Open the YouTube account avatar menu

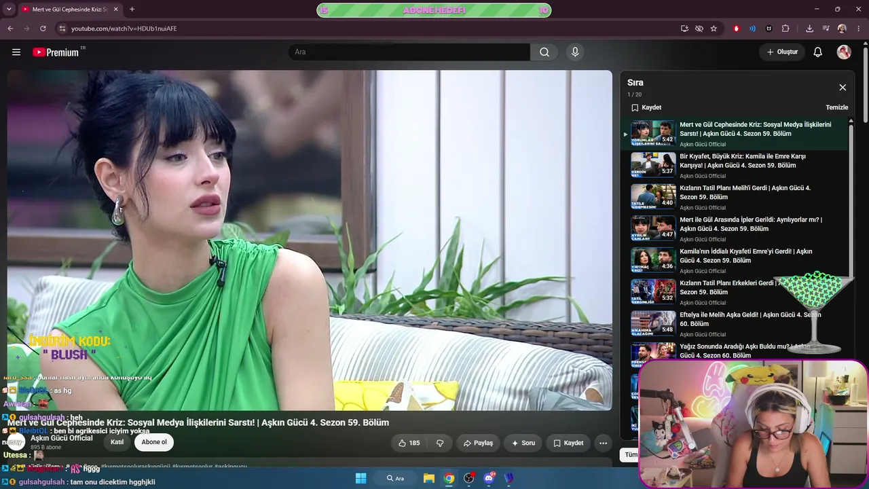[844, 52]
